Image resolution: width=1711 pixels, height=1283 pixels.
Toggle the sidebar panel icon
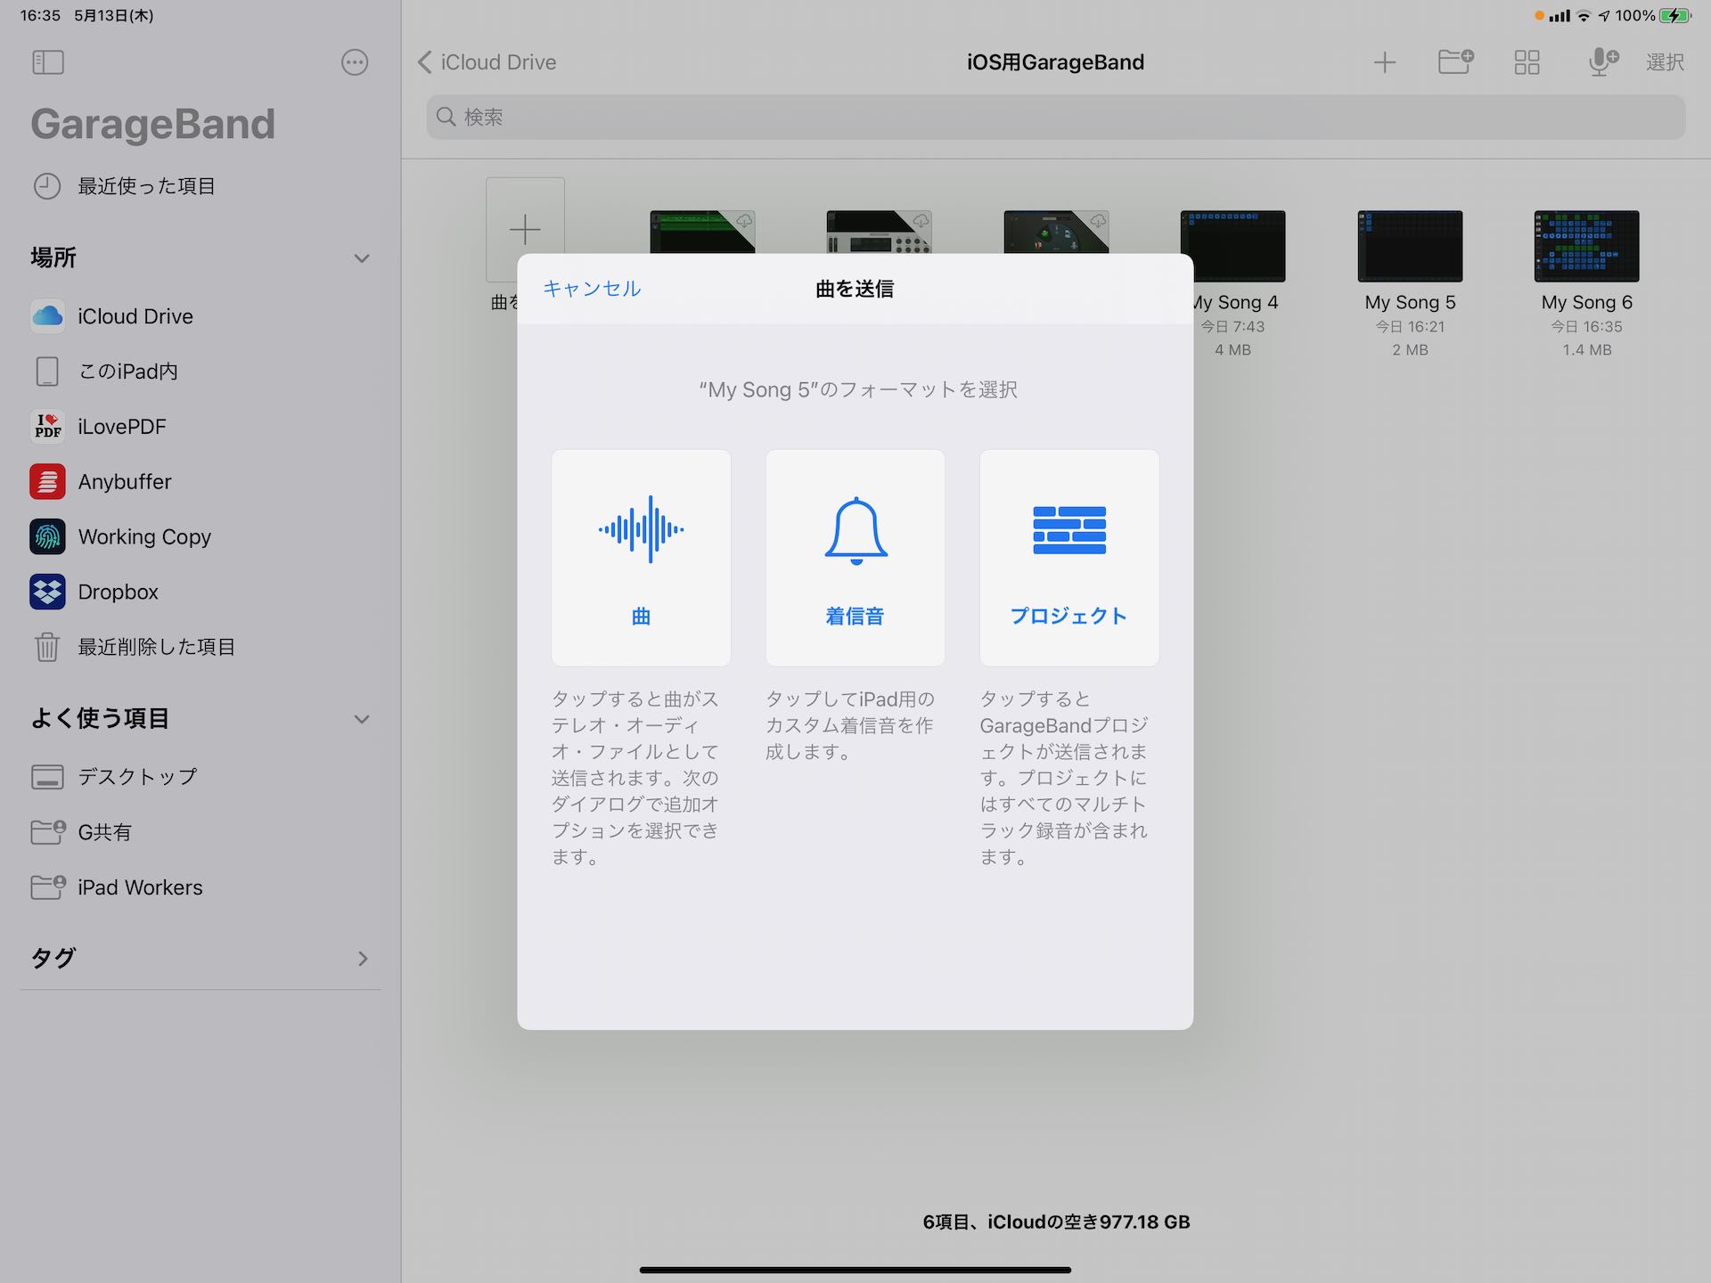click(48, 62)
